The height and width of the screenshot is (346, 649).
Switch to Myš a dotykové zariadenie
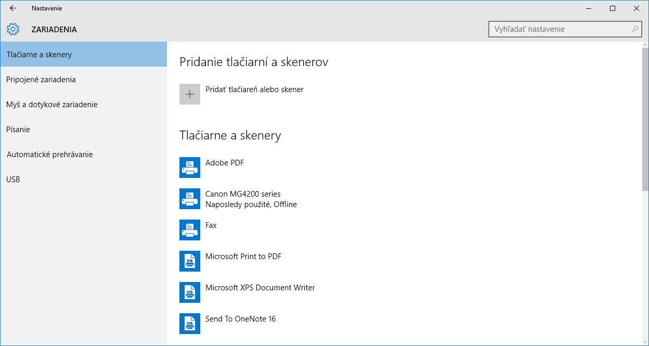52,105
